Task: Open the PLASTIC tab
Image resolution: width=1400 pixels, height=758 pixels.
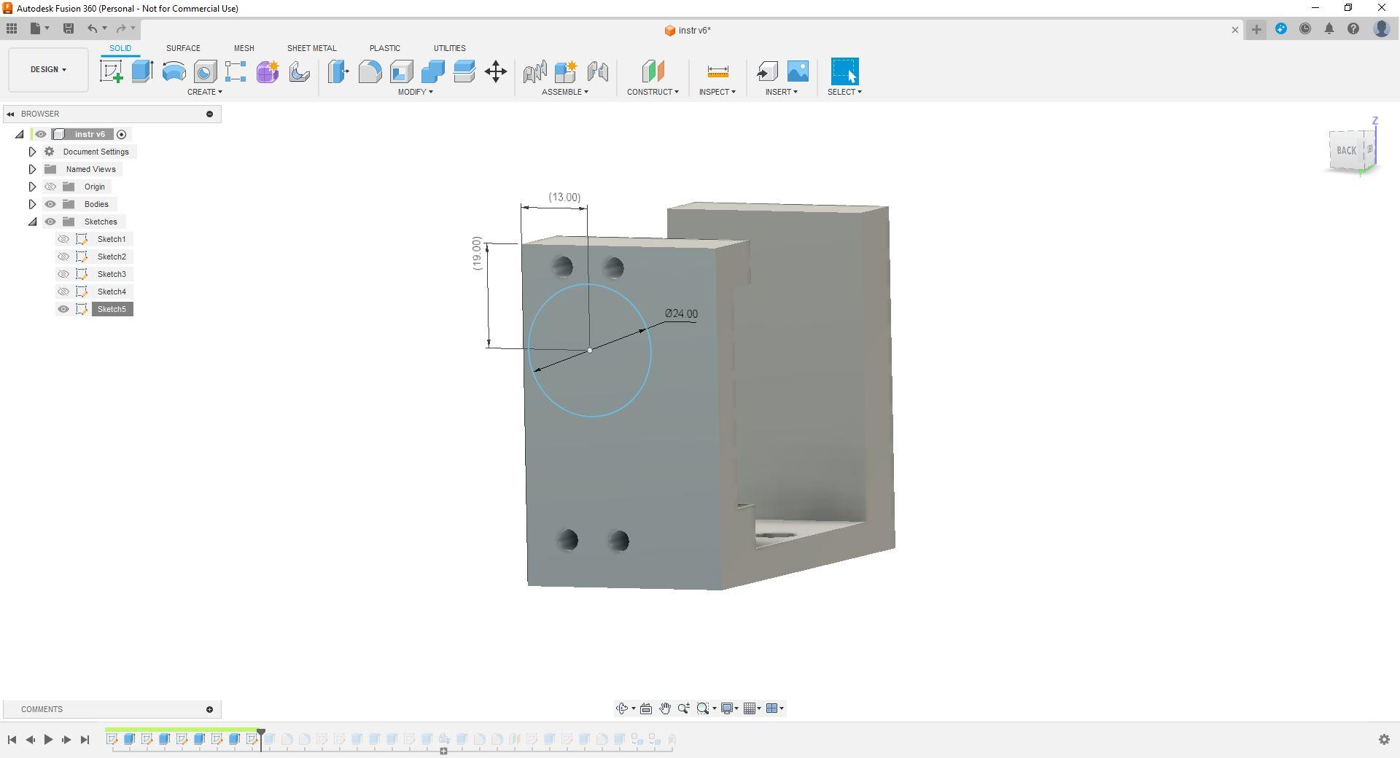Action: pos(385,48)
